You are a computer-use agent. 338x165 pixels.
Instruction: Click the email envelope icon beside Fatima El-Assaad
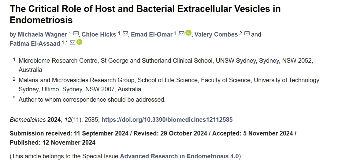tap(72, 43)
